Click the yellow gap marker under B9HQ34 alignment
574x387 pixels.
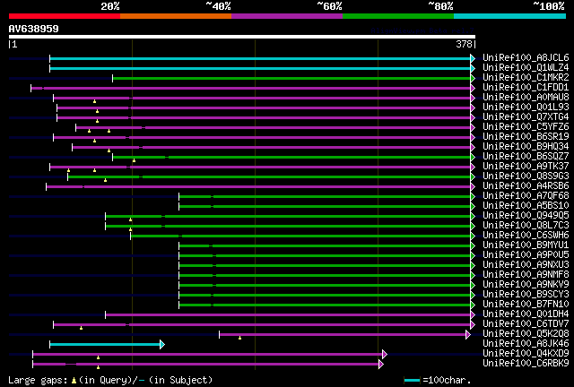[x=109, y=150]
